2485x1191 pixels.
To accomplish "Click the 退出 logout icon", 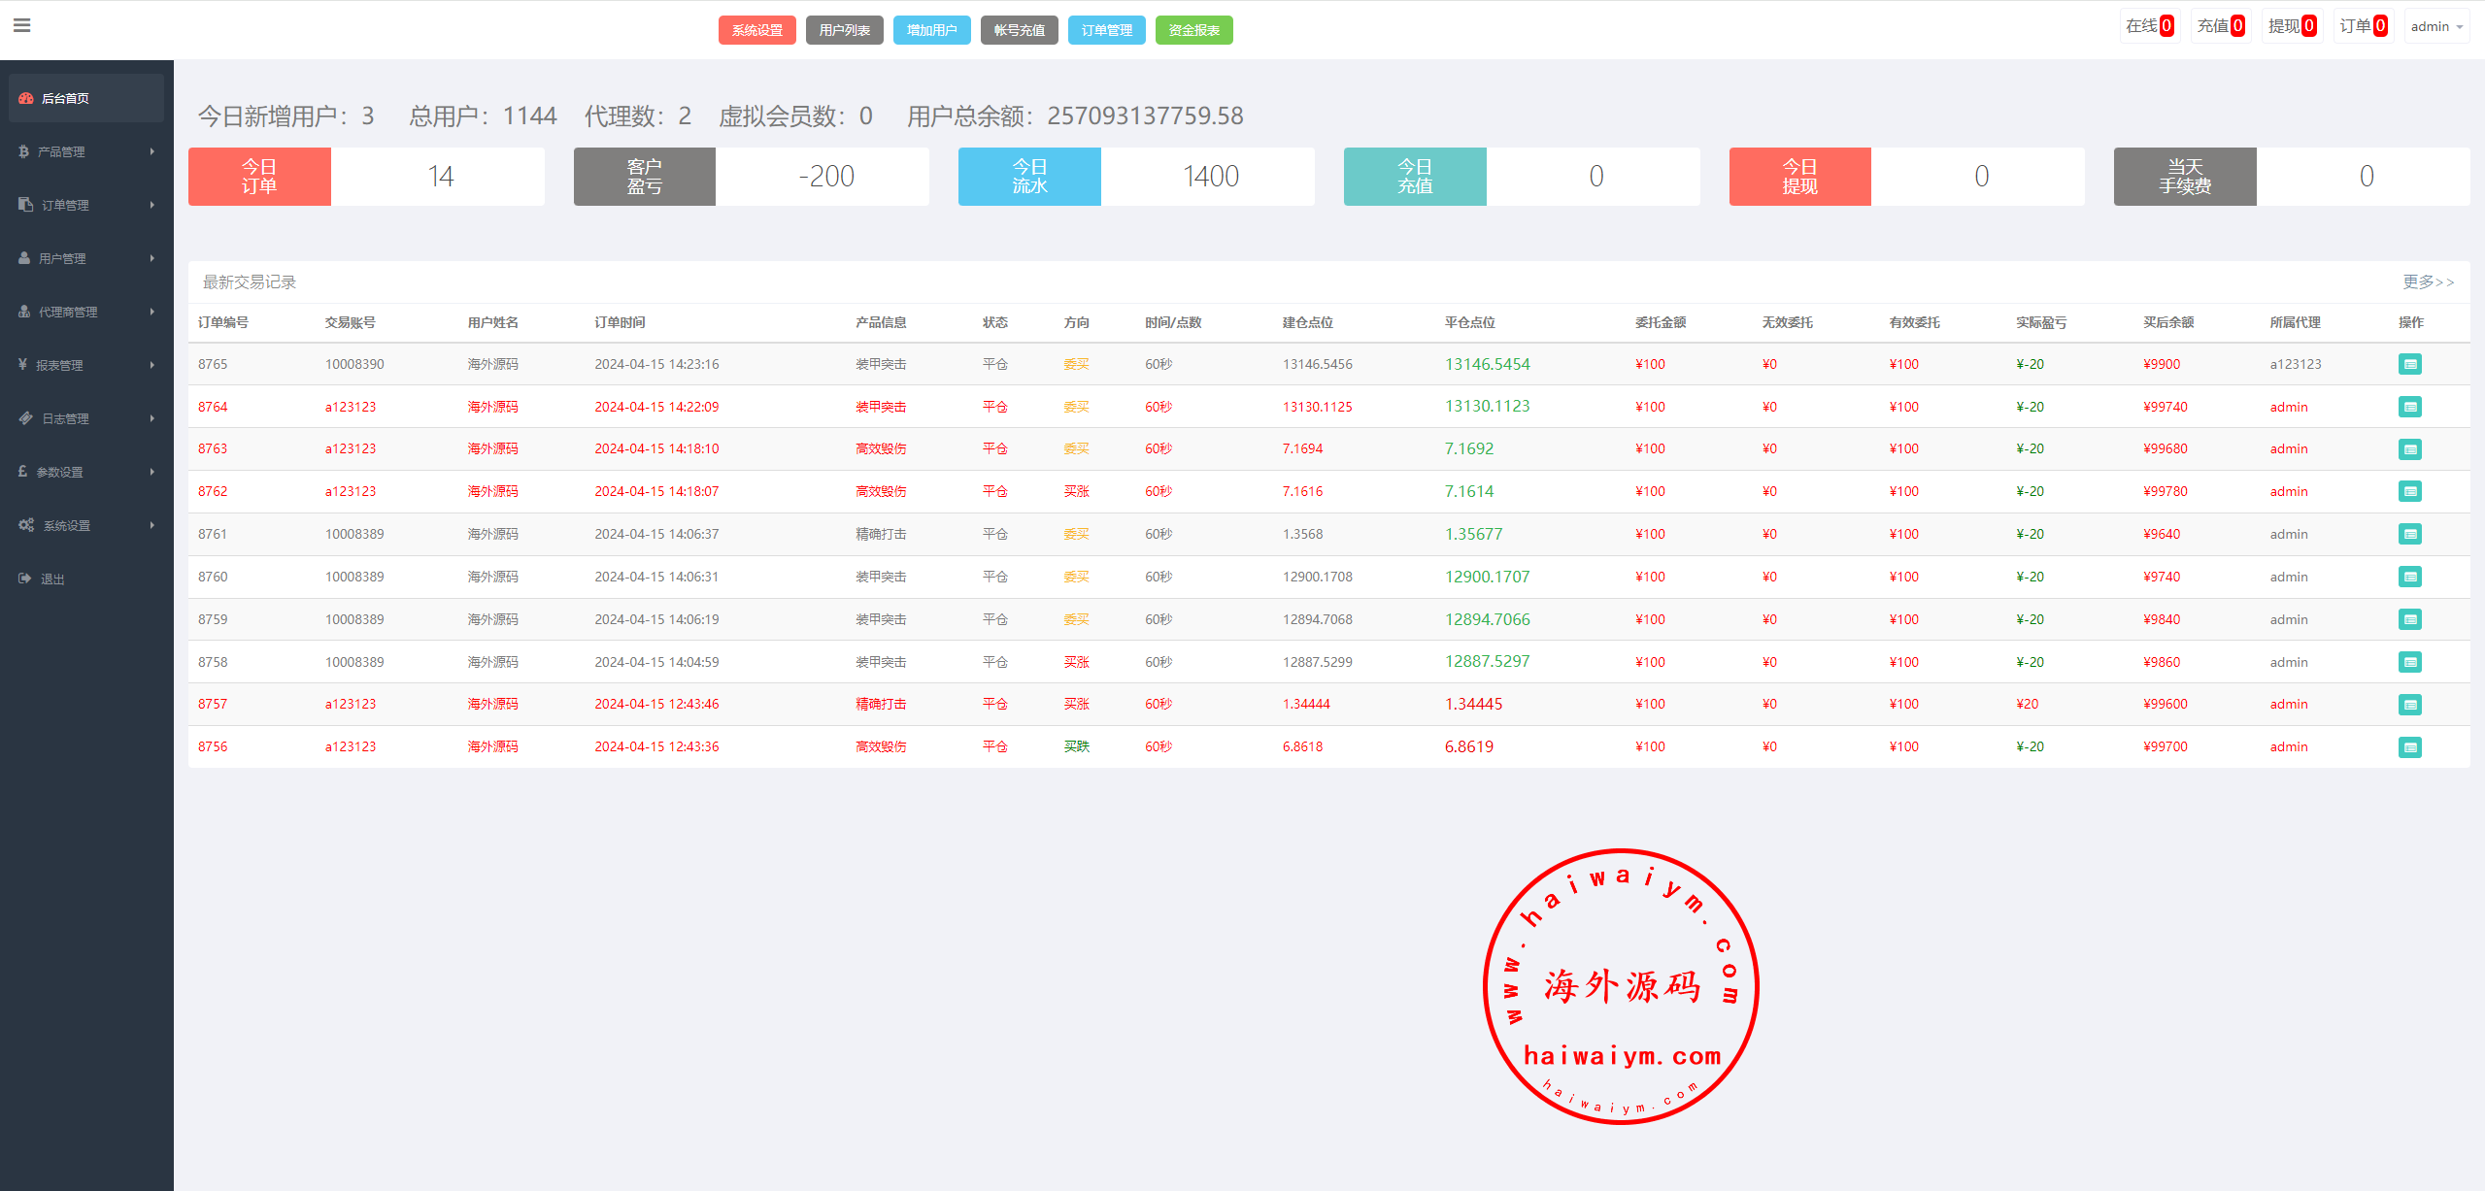I will pos(24,579).
